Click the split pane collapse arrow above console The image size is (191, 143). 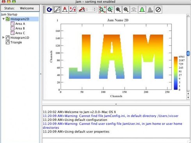(116, 104)
